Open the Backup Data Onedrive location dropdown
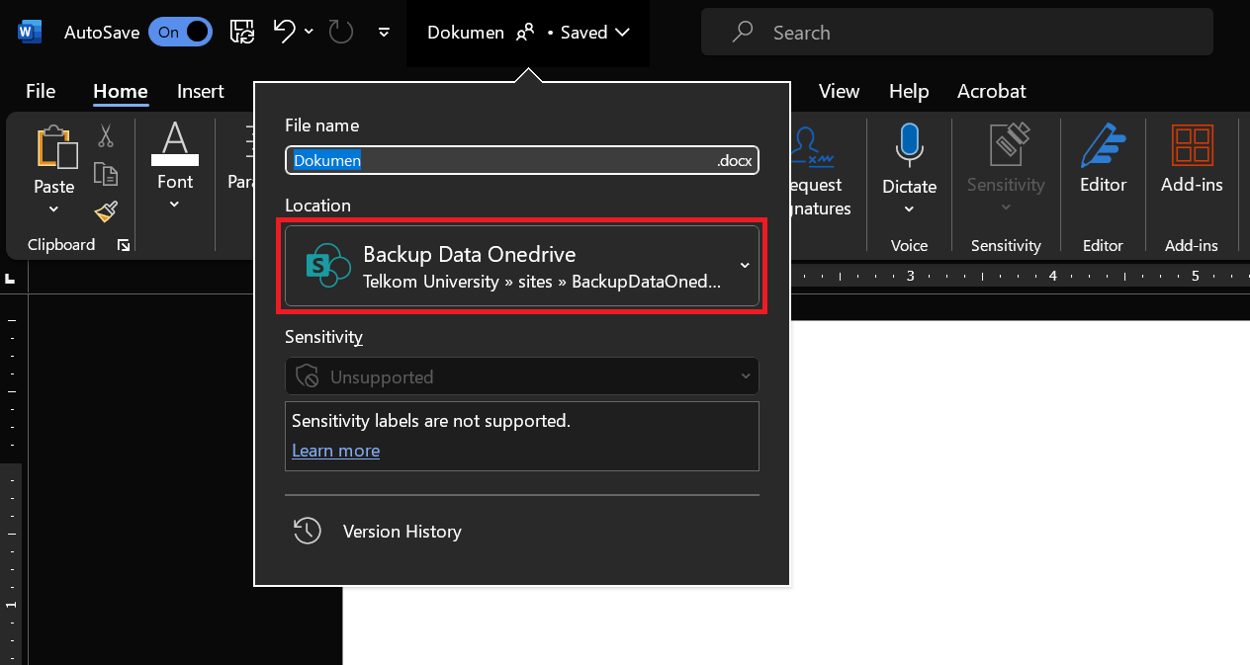 522,266
